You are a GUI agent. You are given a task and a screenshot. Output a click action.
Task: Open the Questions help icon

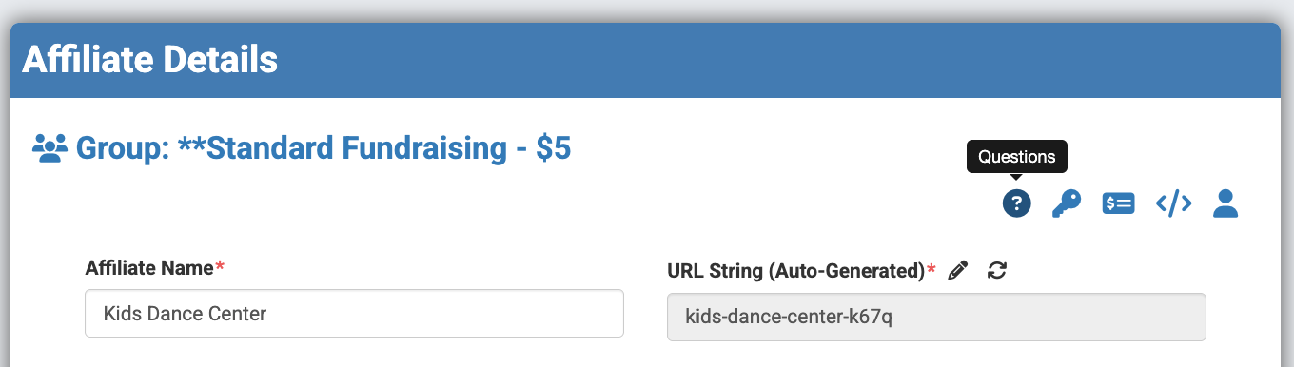tap(1017, 203)
